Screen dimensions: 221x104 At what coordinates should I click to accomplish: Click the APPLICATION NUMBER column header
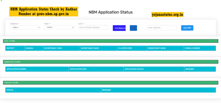point(37,69)
